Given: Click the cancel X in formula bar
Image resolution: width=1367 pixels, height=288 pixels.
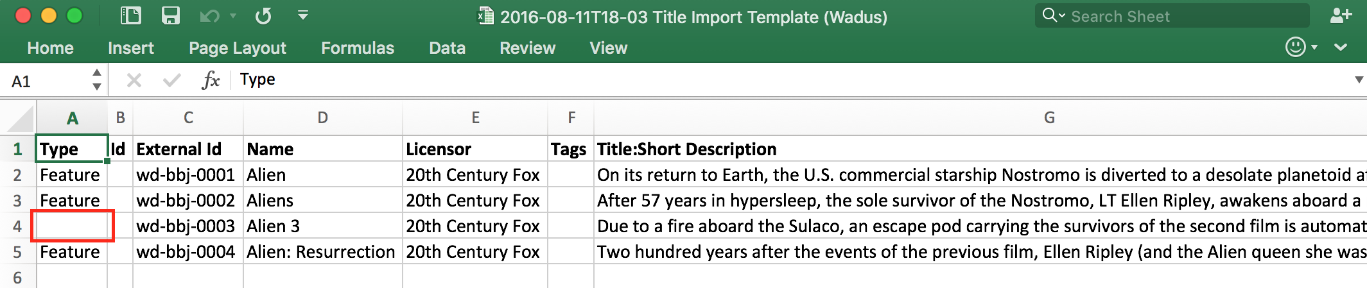Looking at the screenshot, I should pos(134,80).
